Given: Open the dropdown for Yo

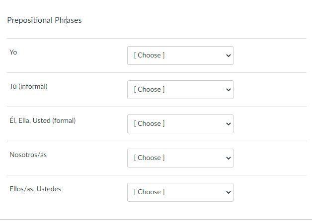Looking at the screenshot, I should point(180,55).
